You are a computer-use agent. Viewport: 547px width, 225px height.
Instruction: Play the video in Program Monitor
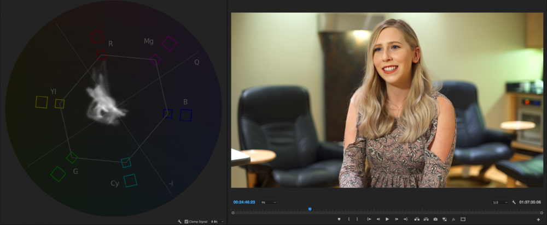(387, 219)
